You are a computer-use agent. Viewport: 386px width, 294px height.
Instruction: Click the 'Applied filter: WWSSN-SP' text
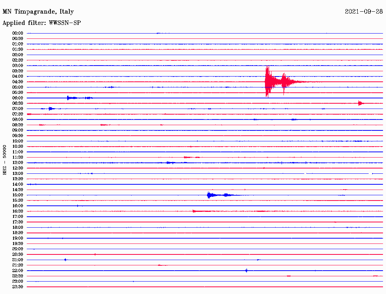coord(41,23)
